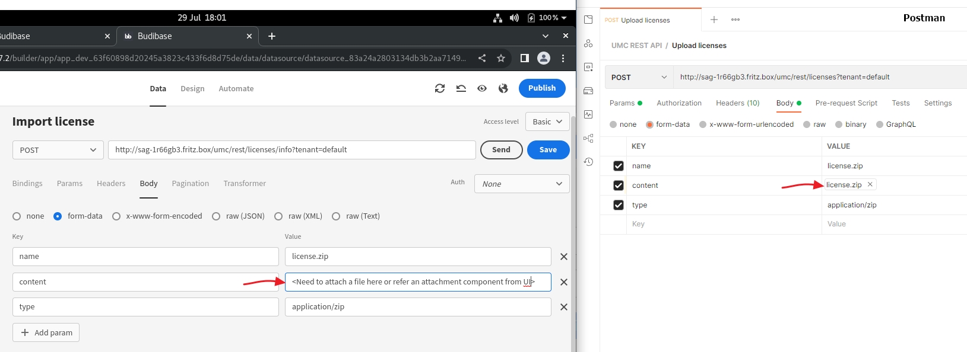Click the network icon in system bar
Image resolution: width=967 pixels, height=352 pixels.
point(497,18)
